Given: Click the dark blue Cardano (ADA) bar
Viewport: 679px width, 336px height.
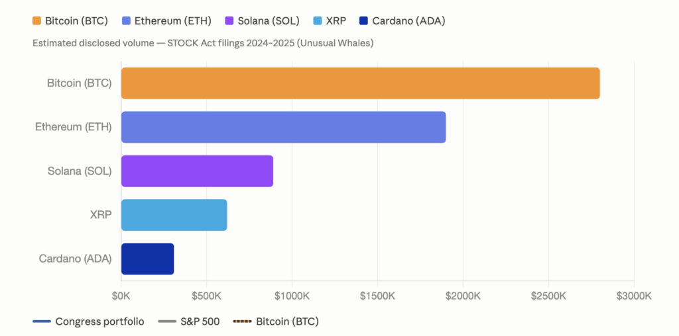Looking at the screenshot, I should 147,259.
